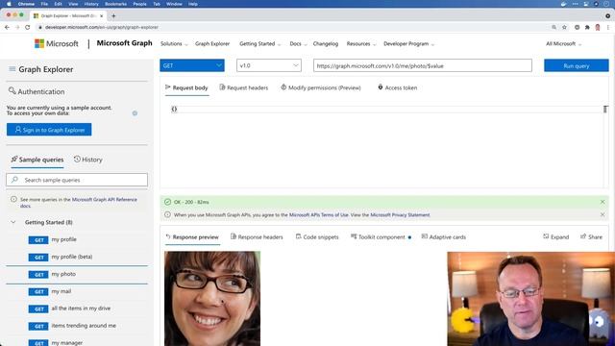This screenshot has height=346, width=615.
Task: Click Graph Explorer in top navigation
Action: (x=212, y=44)
